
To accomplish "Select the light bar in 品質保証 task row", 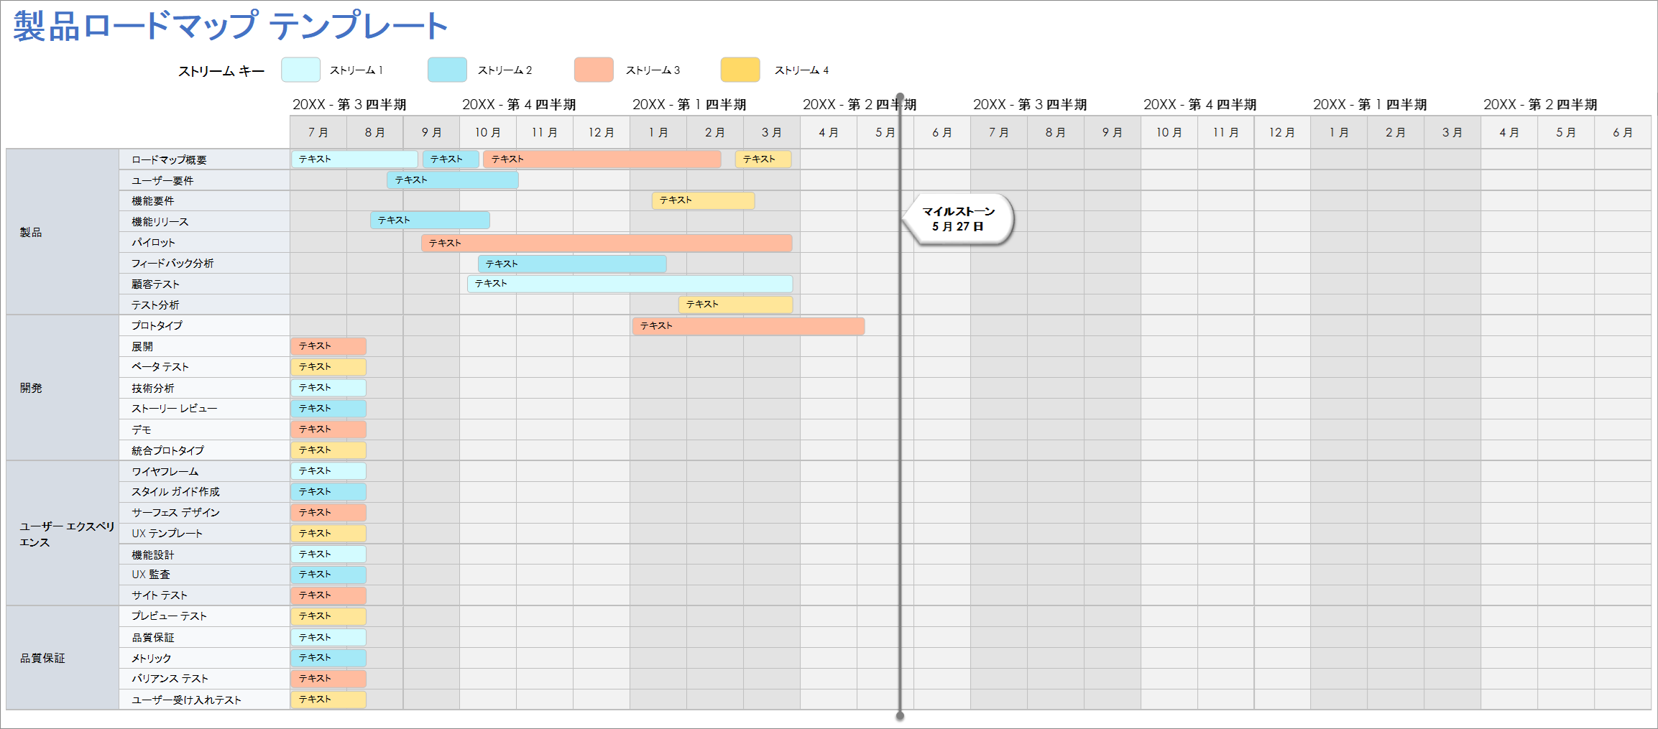I will [x=328, y=637].
